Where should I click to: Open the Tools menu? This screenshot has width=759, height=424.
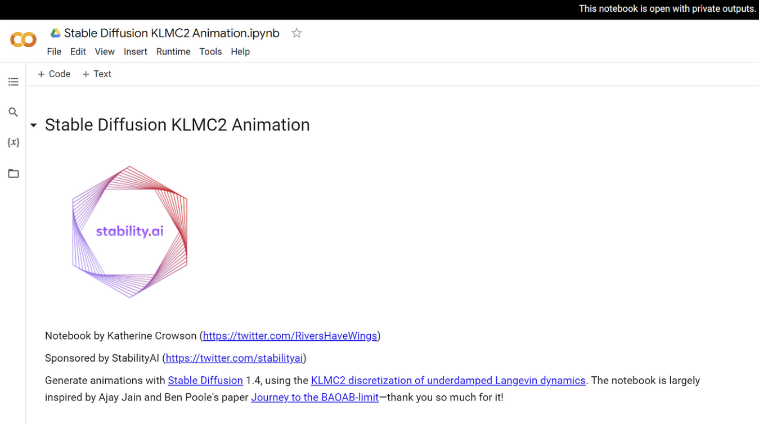210,52
